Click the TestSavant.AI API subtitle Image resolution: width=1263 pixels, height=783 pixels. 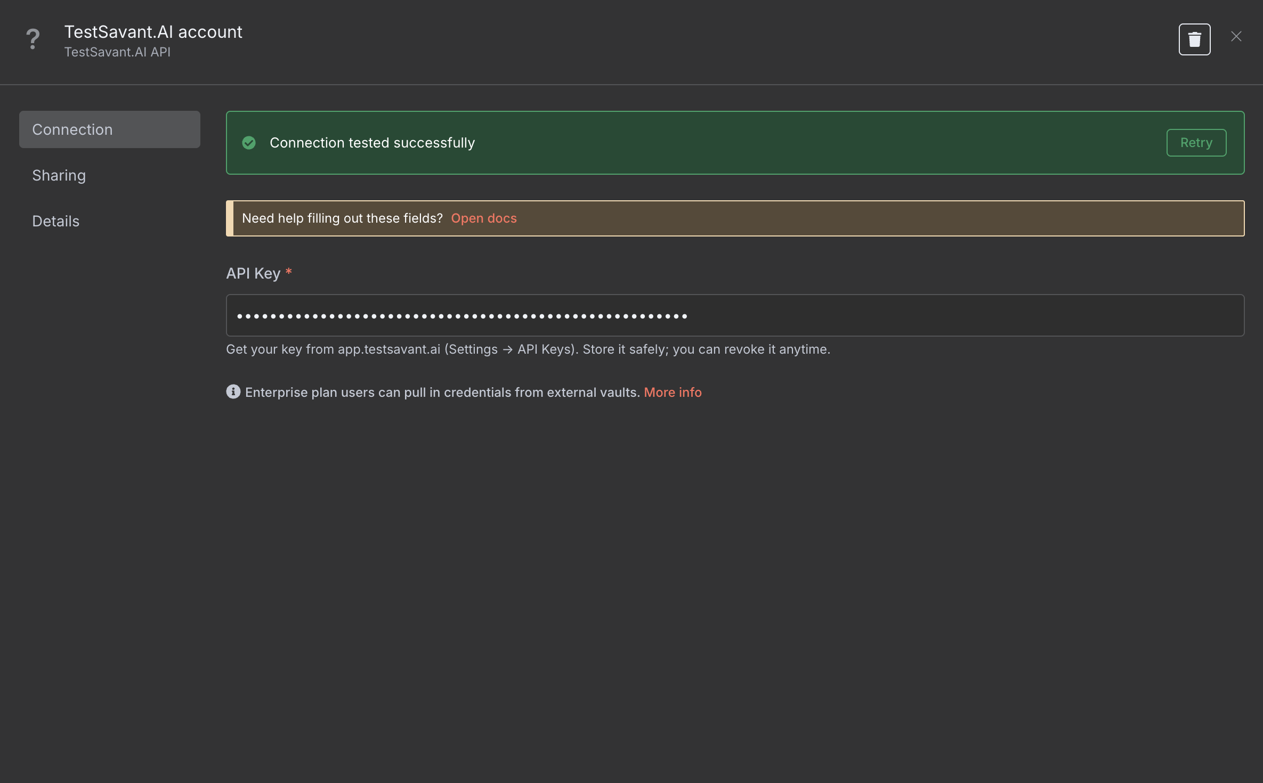(x=117, y=52)
